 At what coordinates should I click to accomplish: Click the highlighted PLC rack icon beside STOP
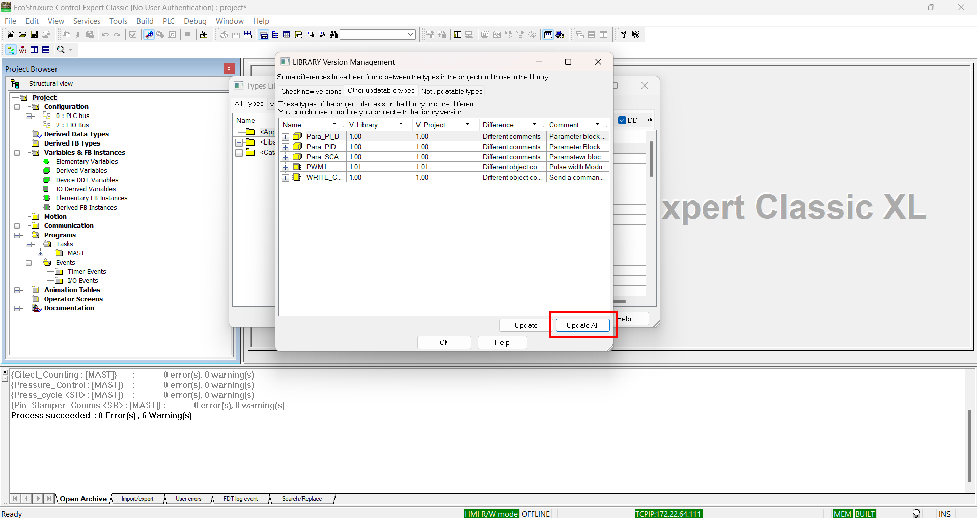pyautogui.click(x=548, y=34)
